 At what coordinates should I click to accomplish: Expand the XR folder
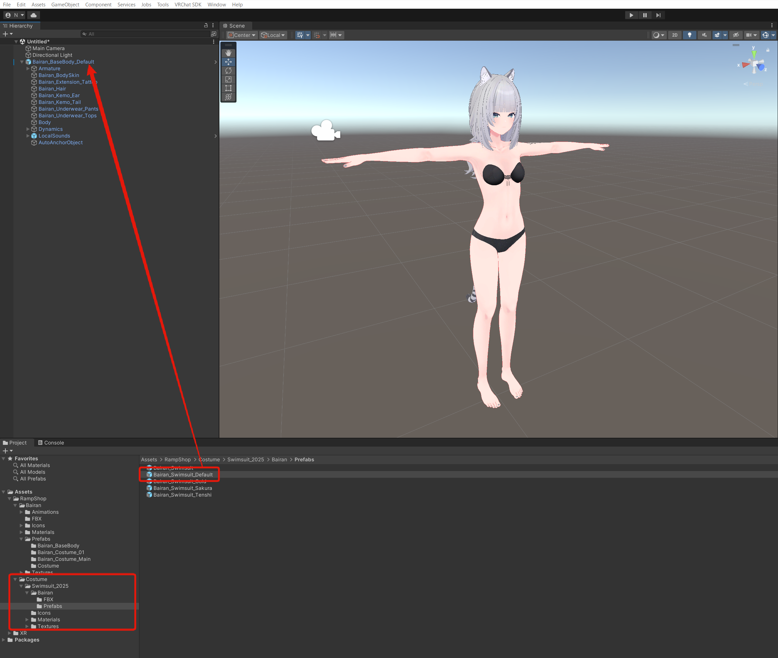click(10, 633)
